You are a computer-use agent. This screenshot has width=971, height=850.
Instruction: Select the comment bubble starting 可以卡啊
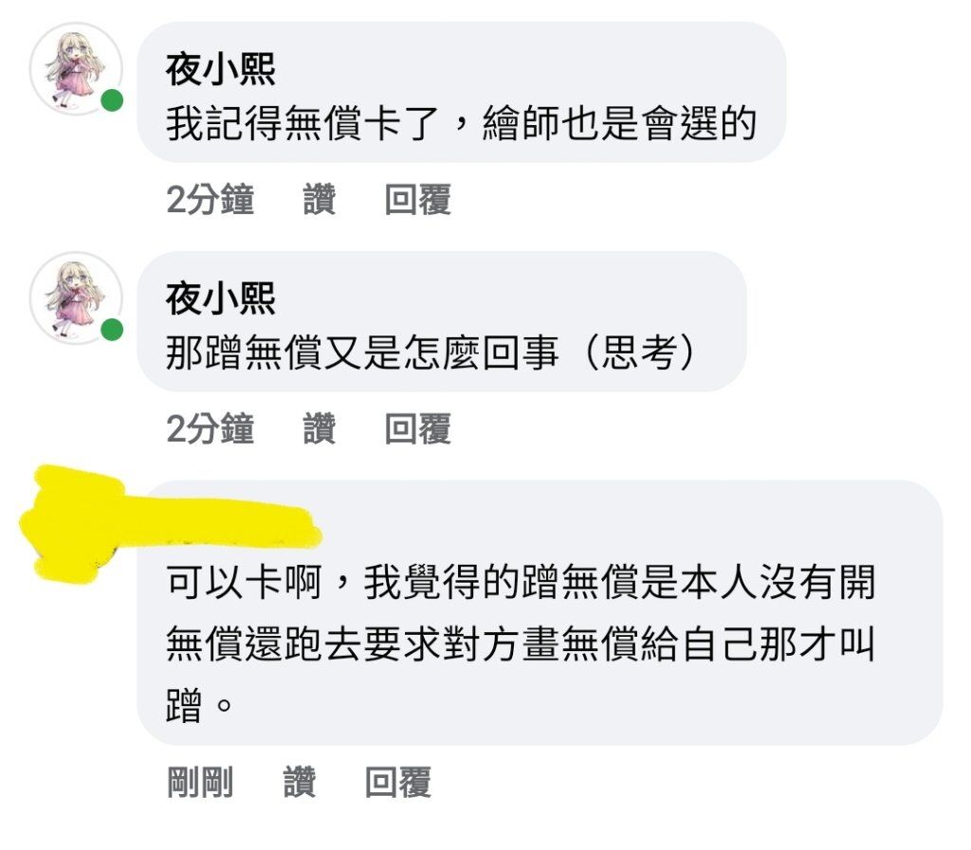click(540, 612)
